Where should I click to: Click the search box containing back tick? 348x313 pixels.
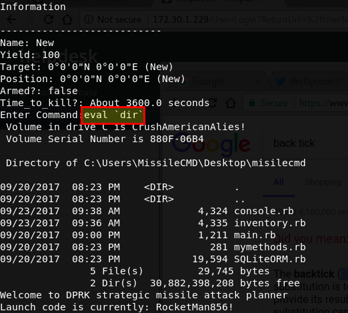point(305,143)
